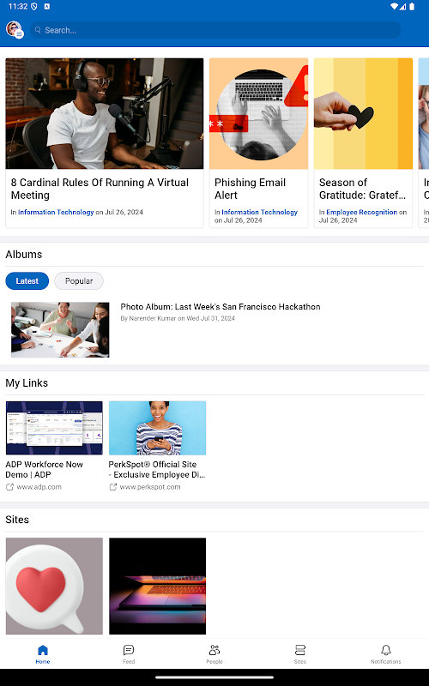Tap the battery status icon

click(412, 7)
